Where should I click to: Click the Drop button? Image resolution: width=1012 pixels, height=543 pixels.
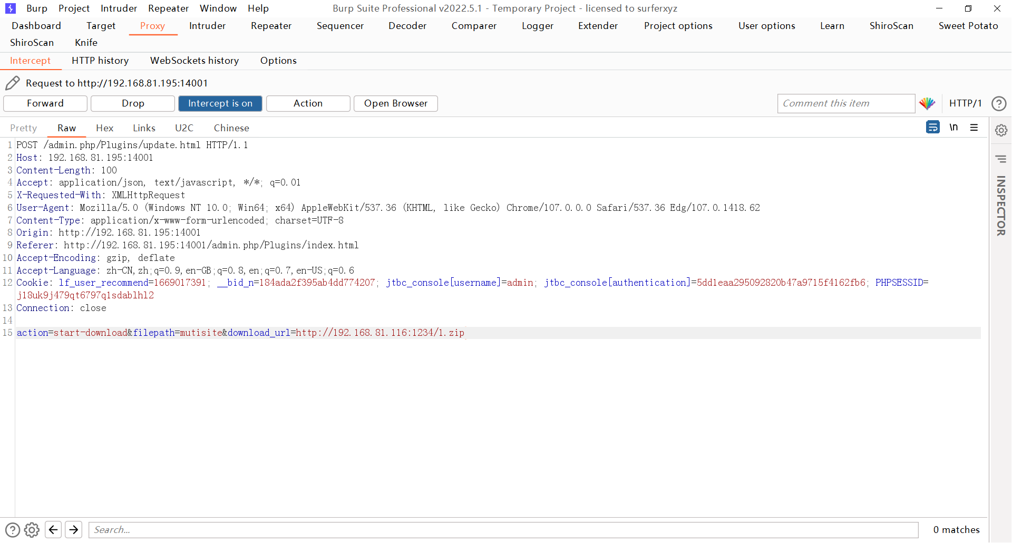133,103
